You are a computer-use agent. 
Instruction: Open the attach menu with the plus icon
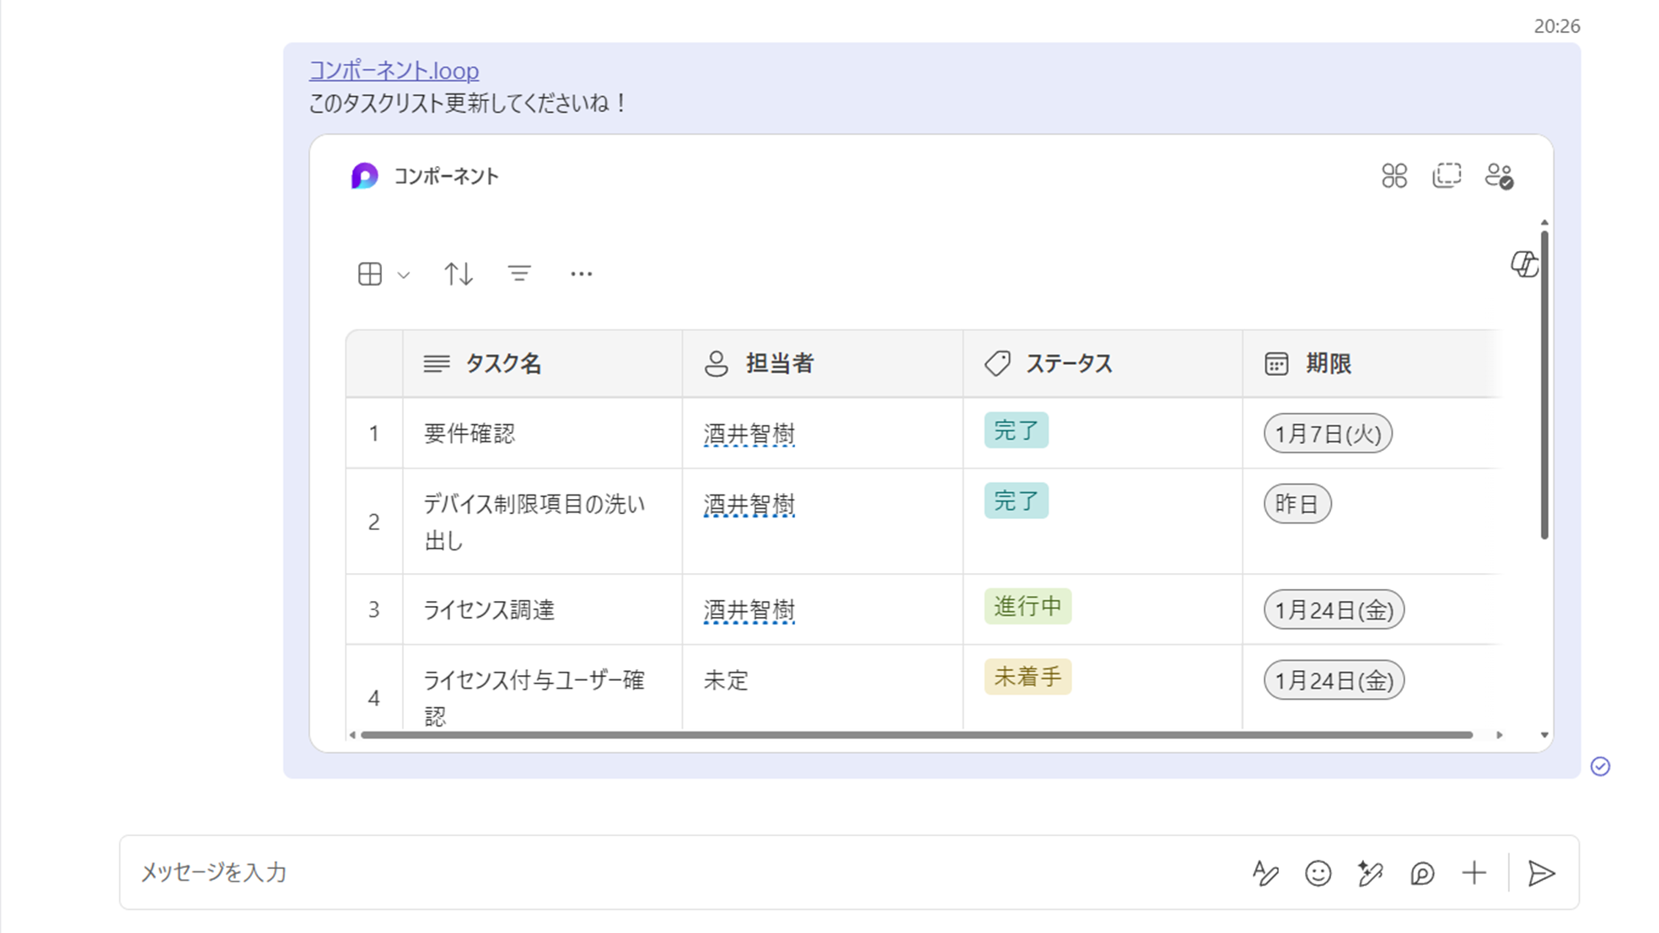1474,873
